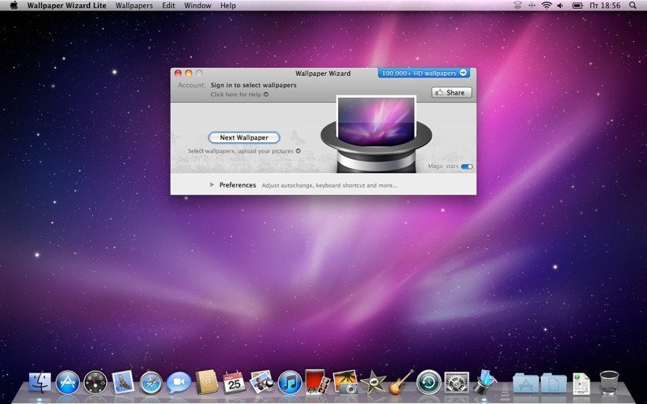Open Spotlight search magnifier
The image size is (647, 404).
[632, 6]
